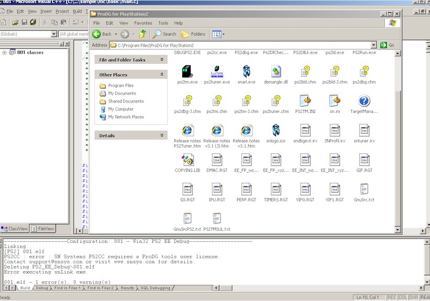Switch to SQL Debugging output tab
Image resolution: width=430 pixels, height=301 pixels.
156,288
